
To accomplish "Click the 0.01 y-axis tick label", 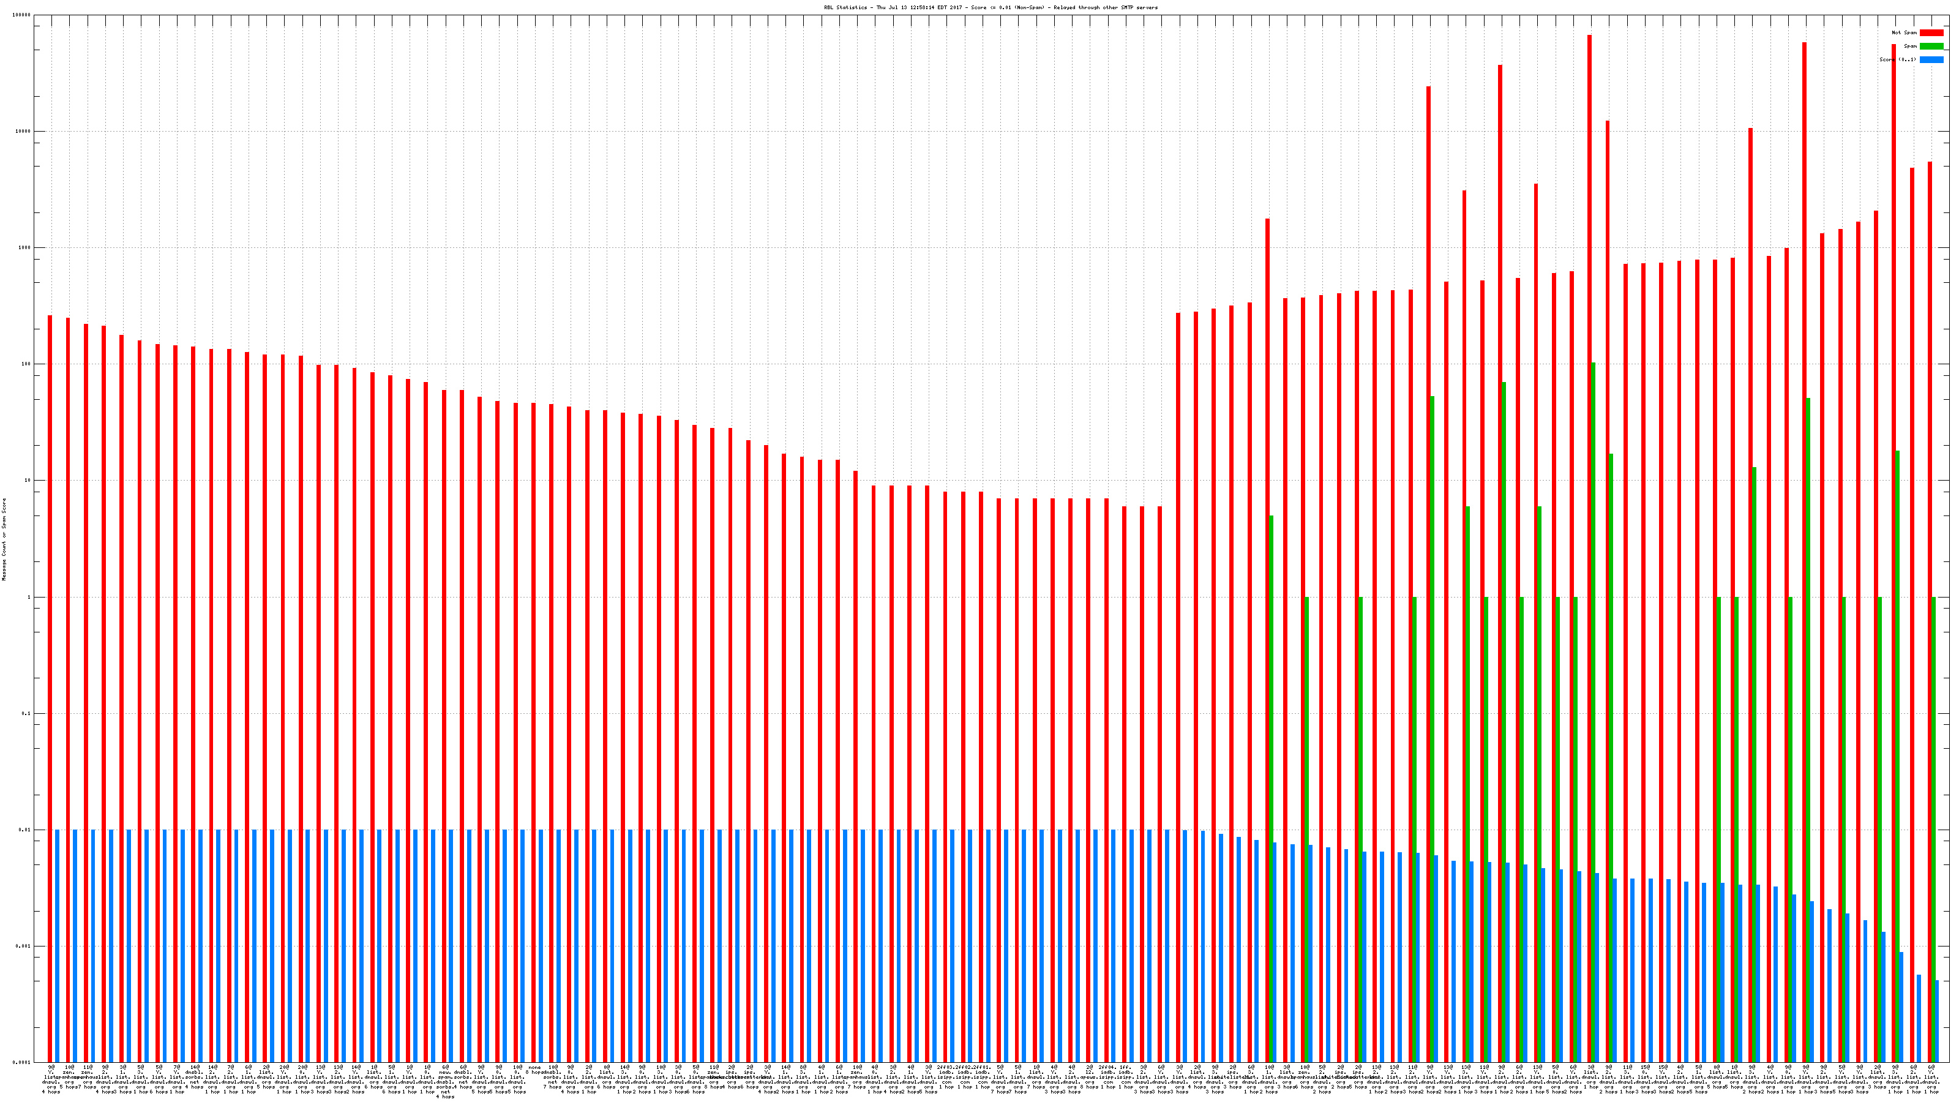I will (25, 830).
